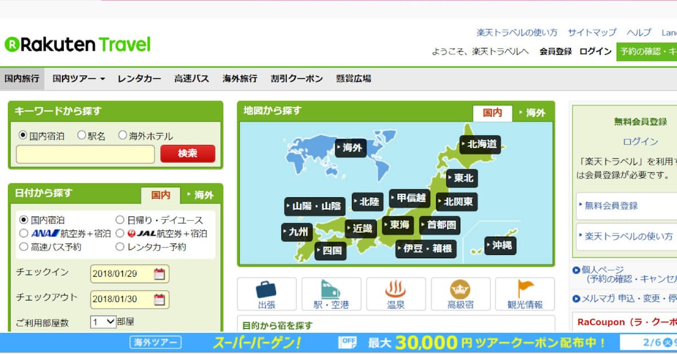Select 北海道 region on the map
The width and height of the screenshot is (677, 354).
(x=481, y=144)
